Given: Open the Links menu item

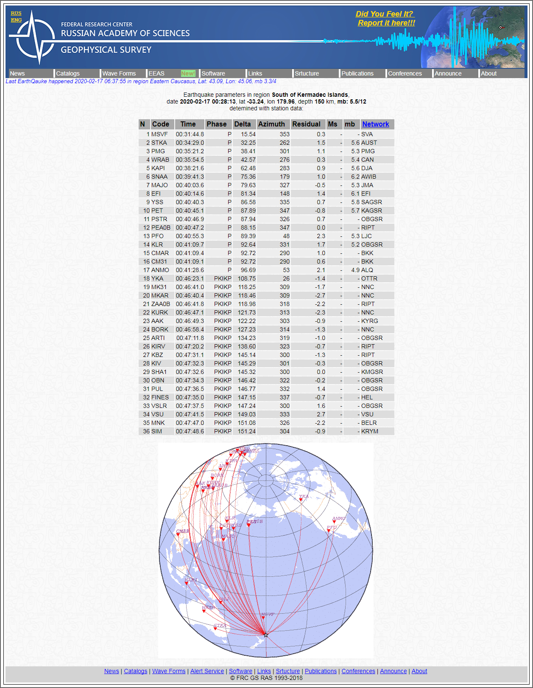Looking at the screenshot, I should pos(255,73).
